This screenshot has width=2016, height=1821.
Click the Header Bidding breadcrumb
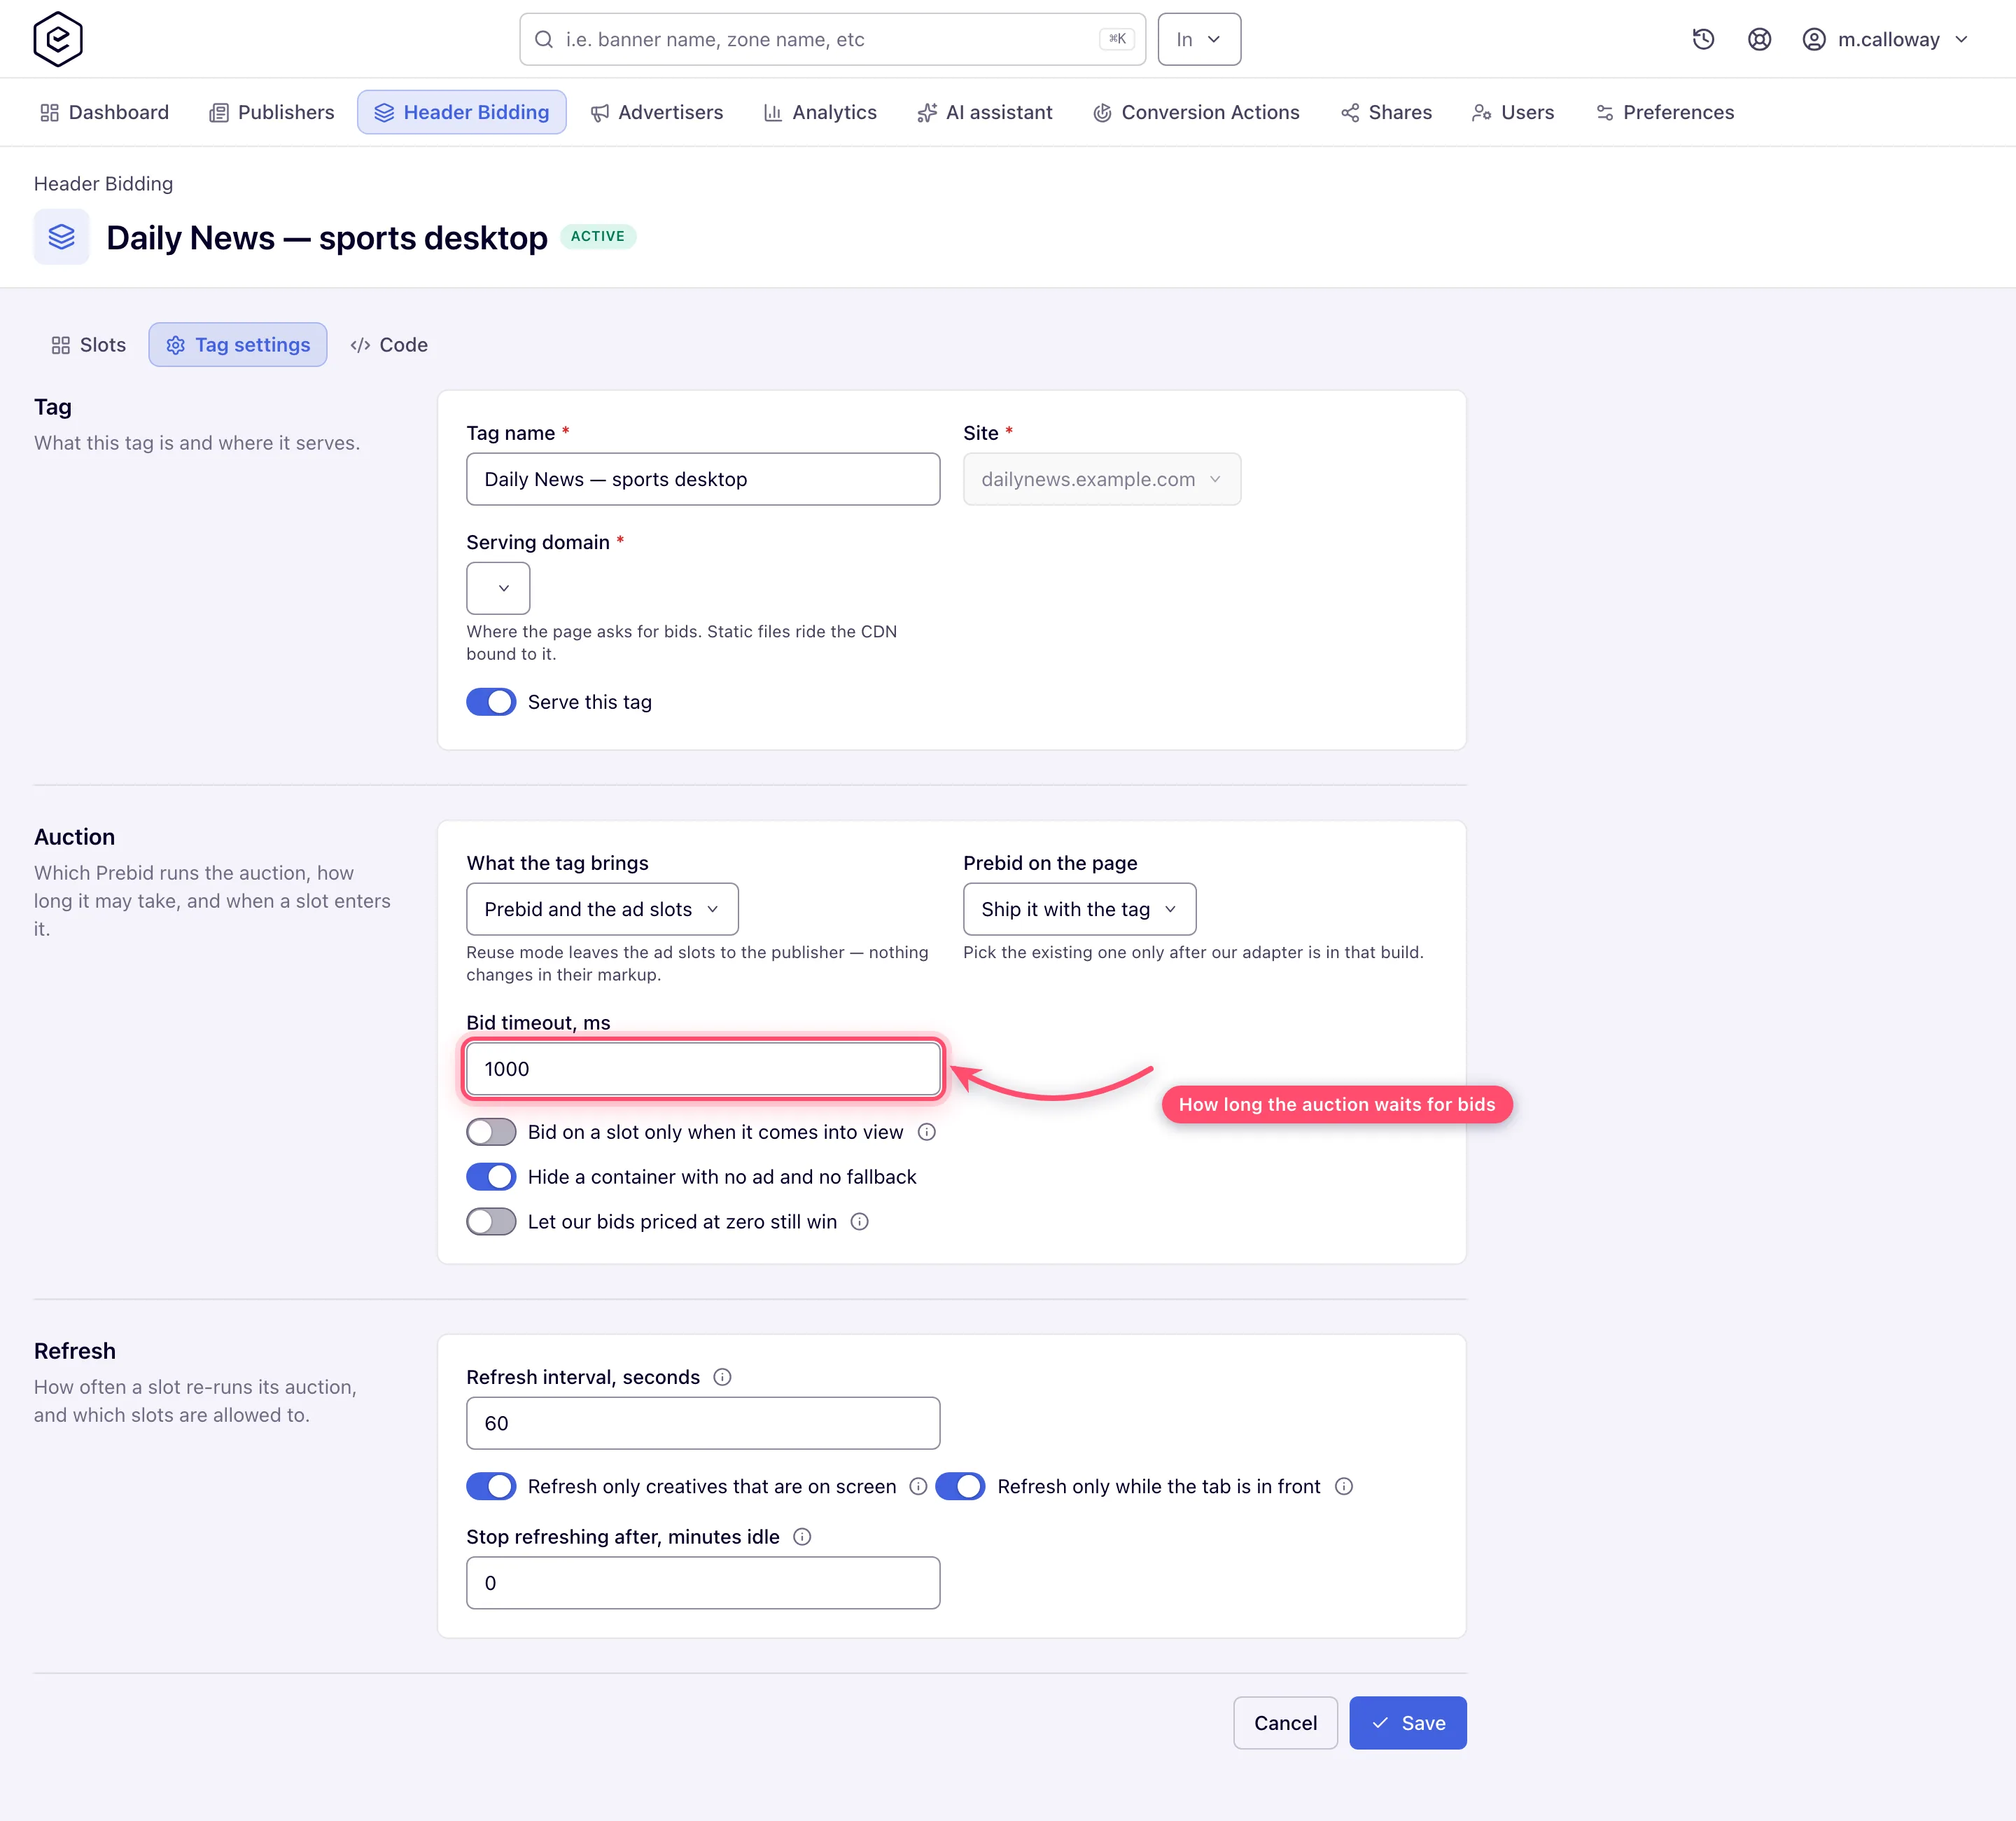(x=103, y=184)
